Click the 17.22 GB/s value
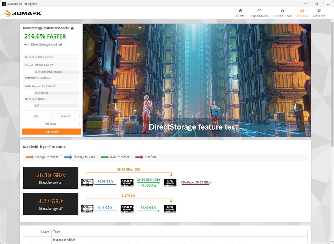This screenshot has width=334, height=244. [x=149, y=186]
